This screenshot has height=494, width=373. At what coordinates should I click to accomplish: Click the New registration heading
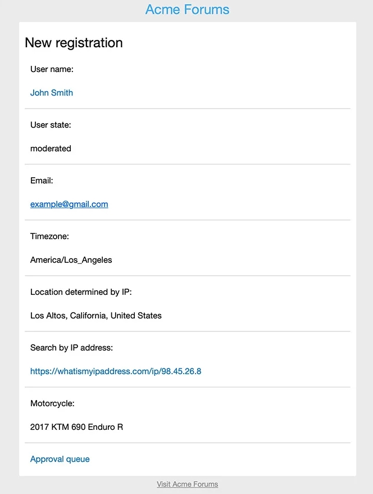(x=74, y=43)
